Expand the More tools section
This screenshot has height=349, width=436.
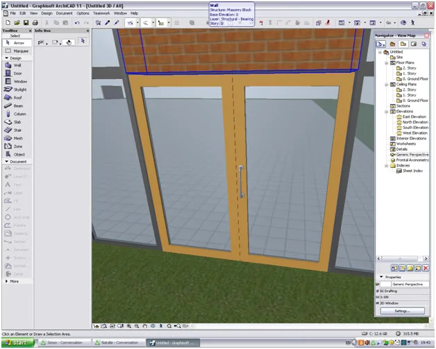7,281
